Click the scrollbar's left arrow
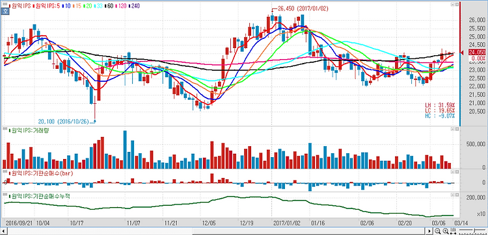 coord(4,231)
